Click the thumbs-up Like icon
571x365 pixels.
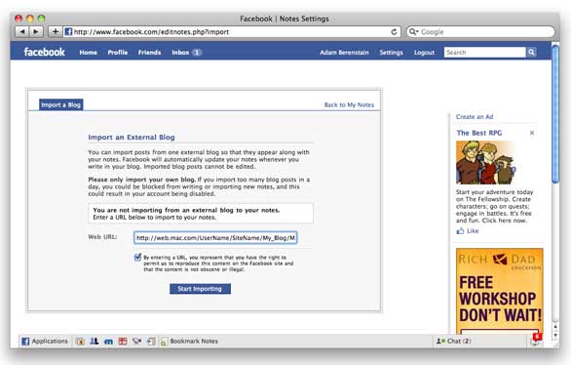point(460,231)
